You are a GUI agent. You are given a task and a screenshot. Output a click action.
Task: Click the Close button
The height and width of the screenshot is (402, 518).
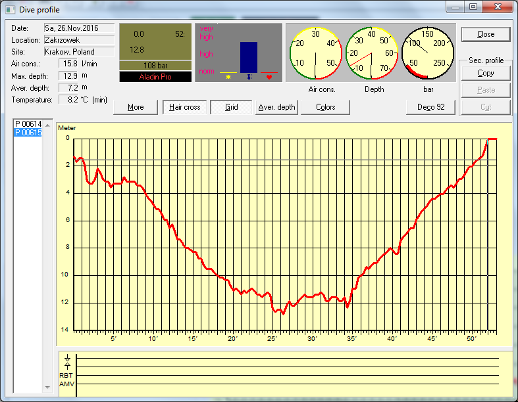pyautogui.click(x=486, y=34)
